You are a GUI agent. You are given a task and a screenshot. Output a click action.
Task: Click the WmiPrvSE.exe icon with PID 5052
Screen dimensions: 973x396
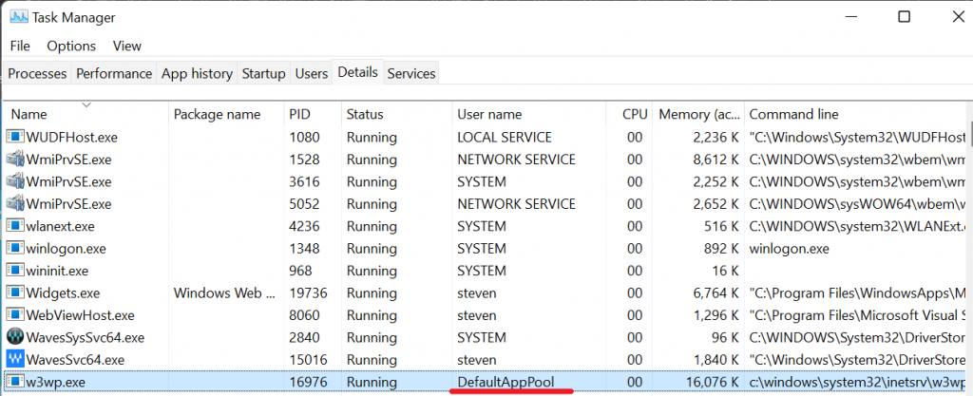(x=14, y=204)
